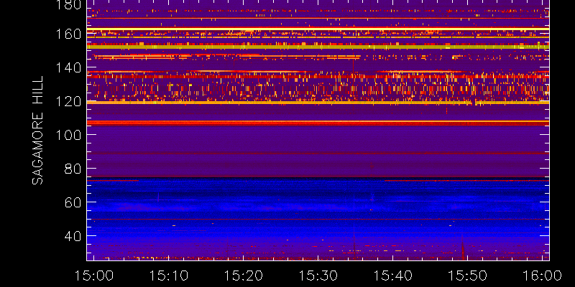Click the 120 frequency axis label
Screen dimensions: 575x287
point(68,101)
